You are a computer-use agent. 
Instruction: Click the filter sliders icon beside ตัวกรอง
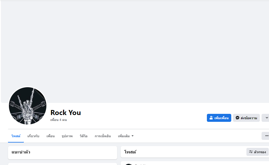pyautogui.click(x=251, y=152)
